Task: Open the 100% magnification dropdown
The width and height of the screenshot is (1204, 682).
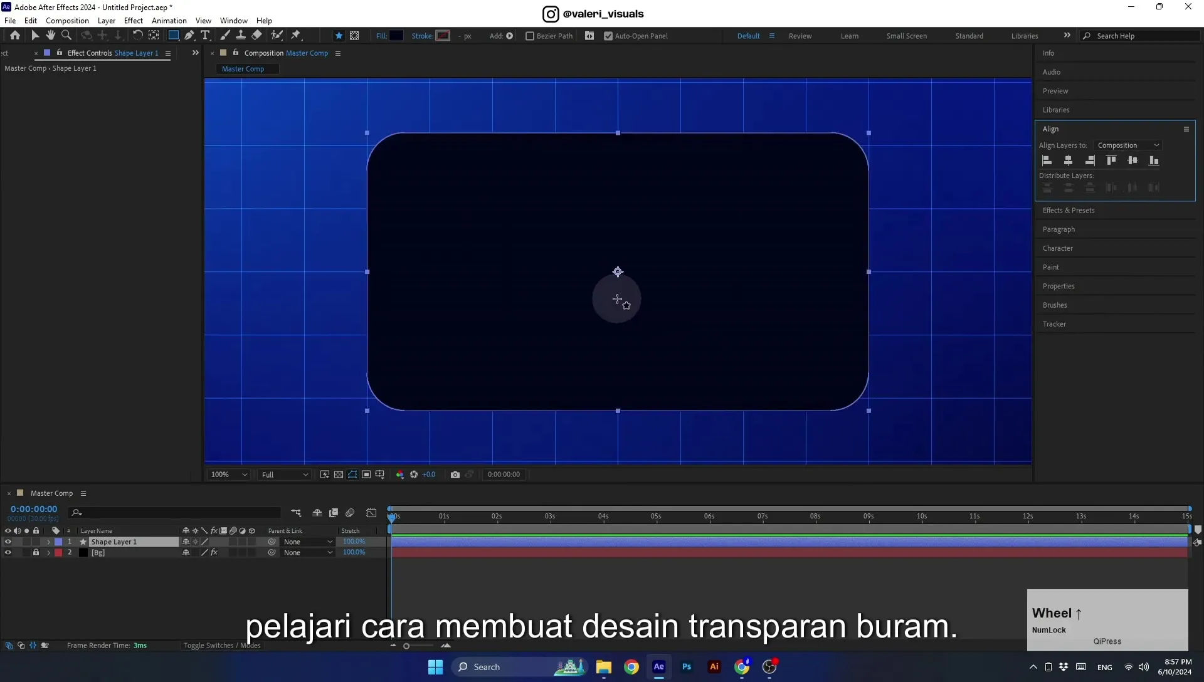Action: (x=229, y=475)
